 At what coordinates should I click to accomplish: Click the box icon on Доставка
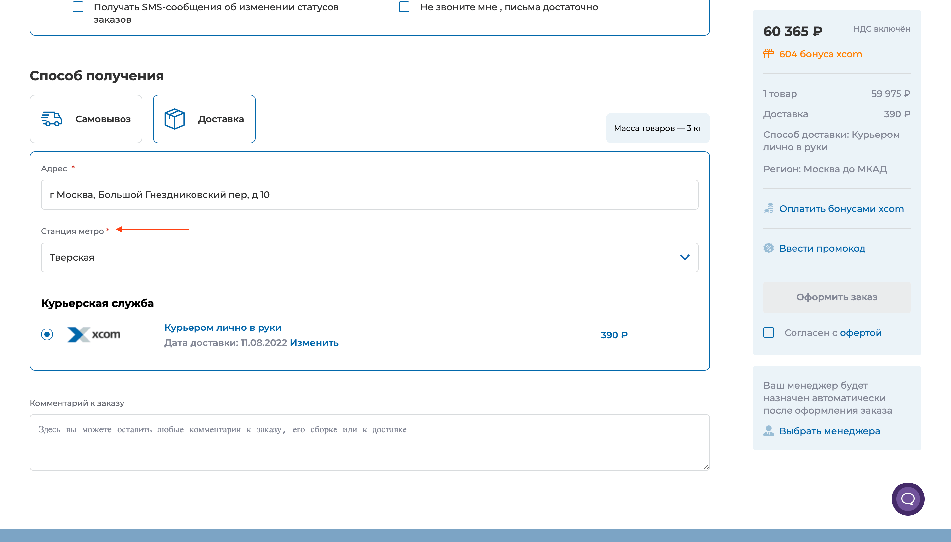[174, 119]
